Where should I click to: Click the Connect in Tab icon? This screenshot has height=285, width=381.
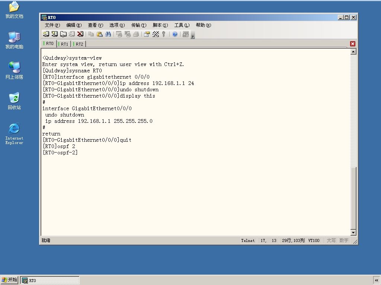pyautogui.click(x=63, y=34)
